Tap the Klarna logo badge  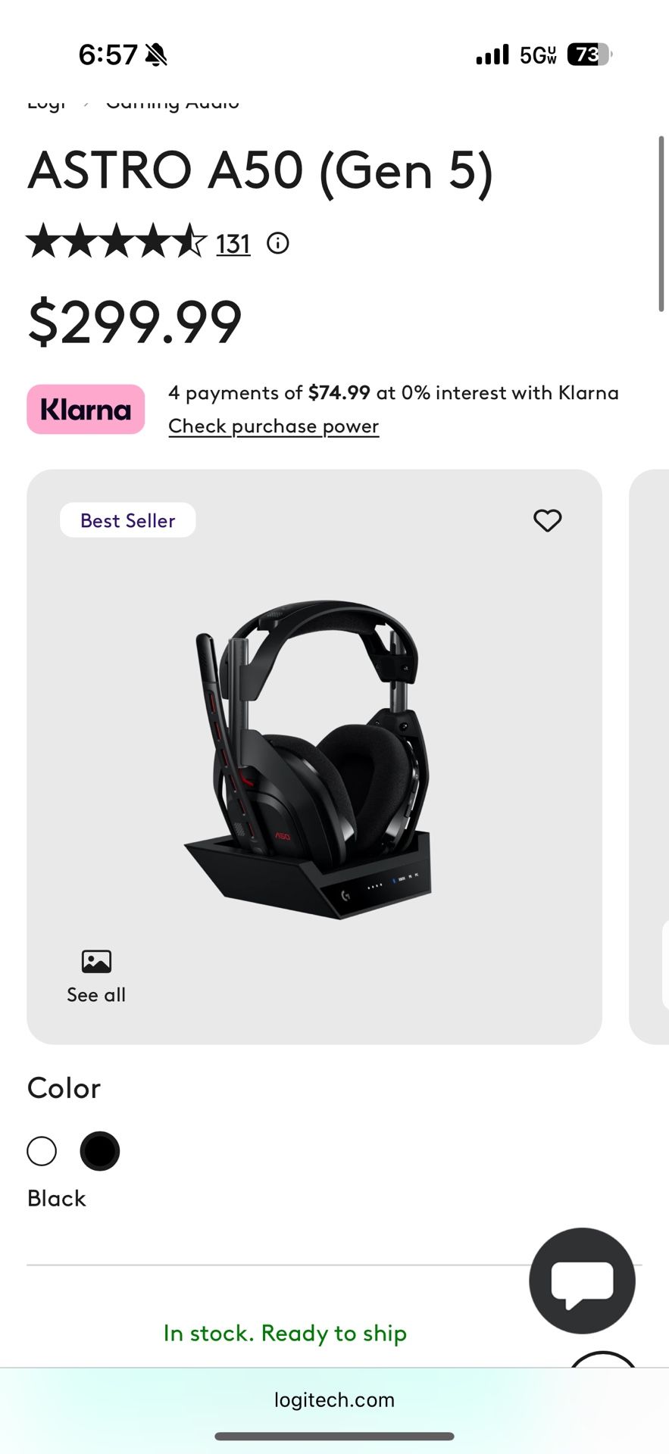tap(86, 409)
